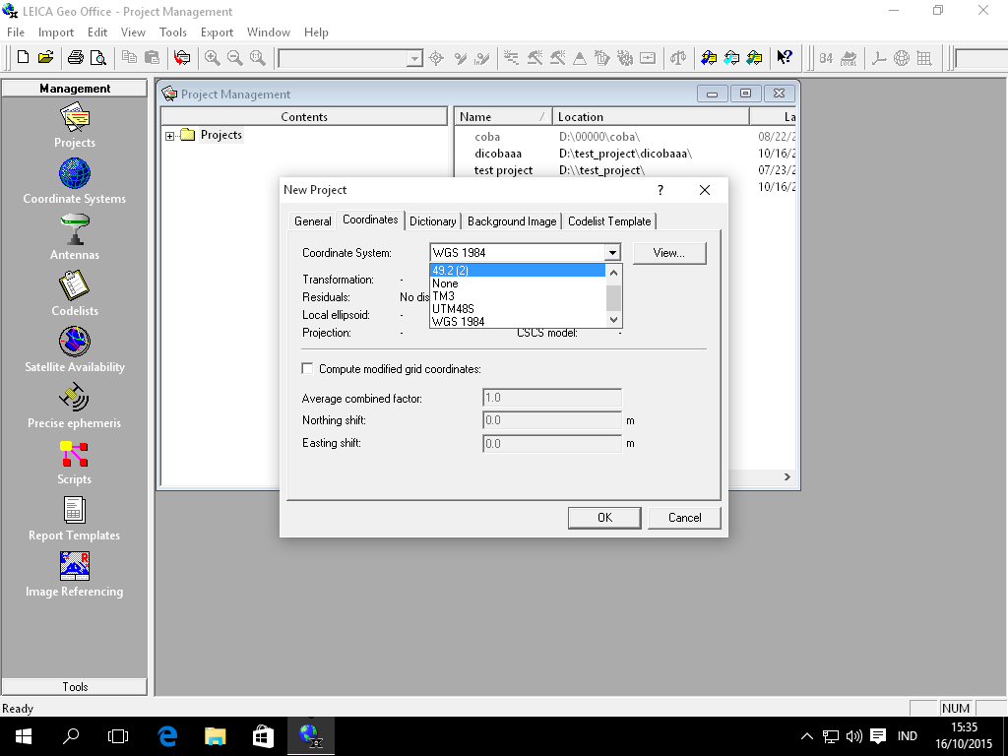Viewport: 1008px width, 756px height.
Task: Click the WGS 84 toolbar icon
Action: pyautogui.click(x=826, y=58)
